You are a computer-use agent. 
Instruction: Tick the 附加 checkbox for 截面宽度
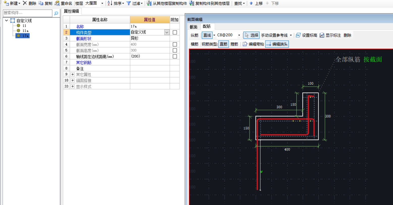175,44
